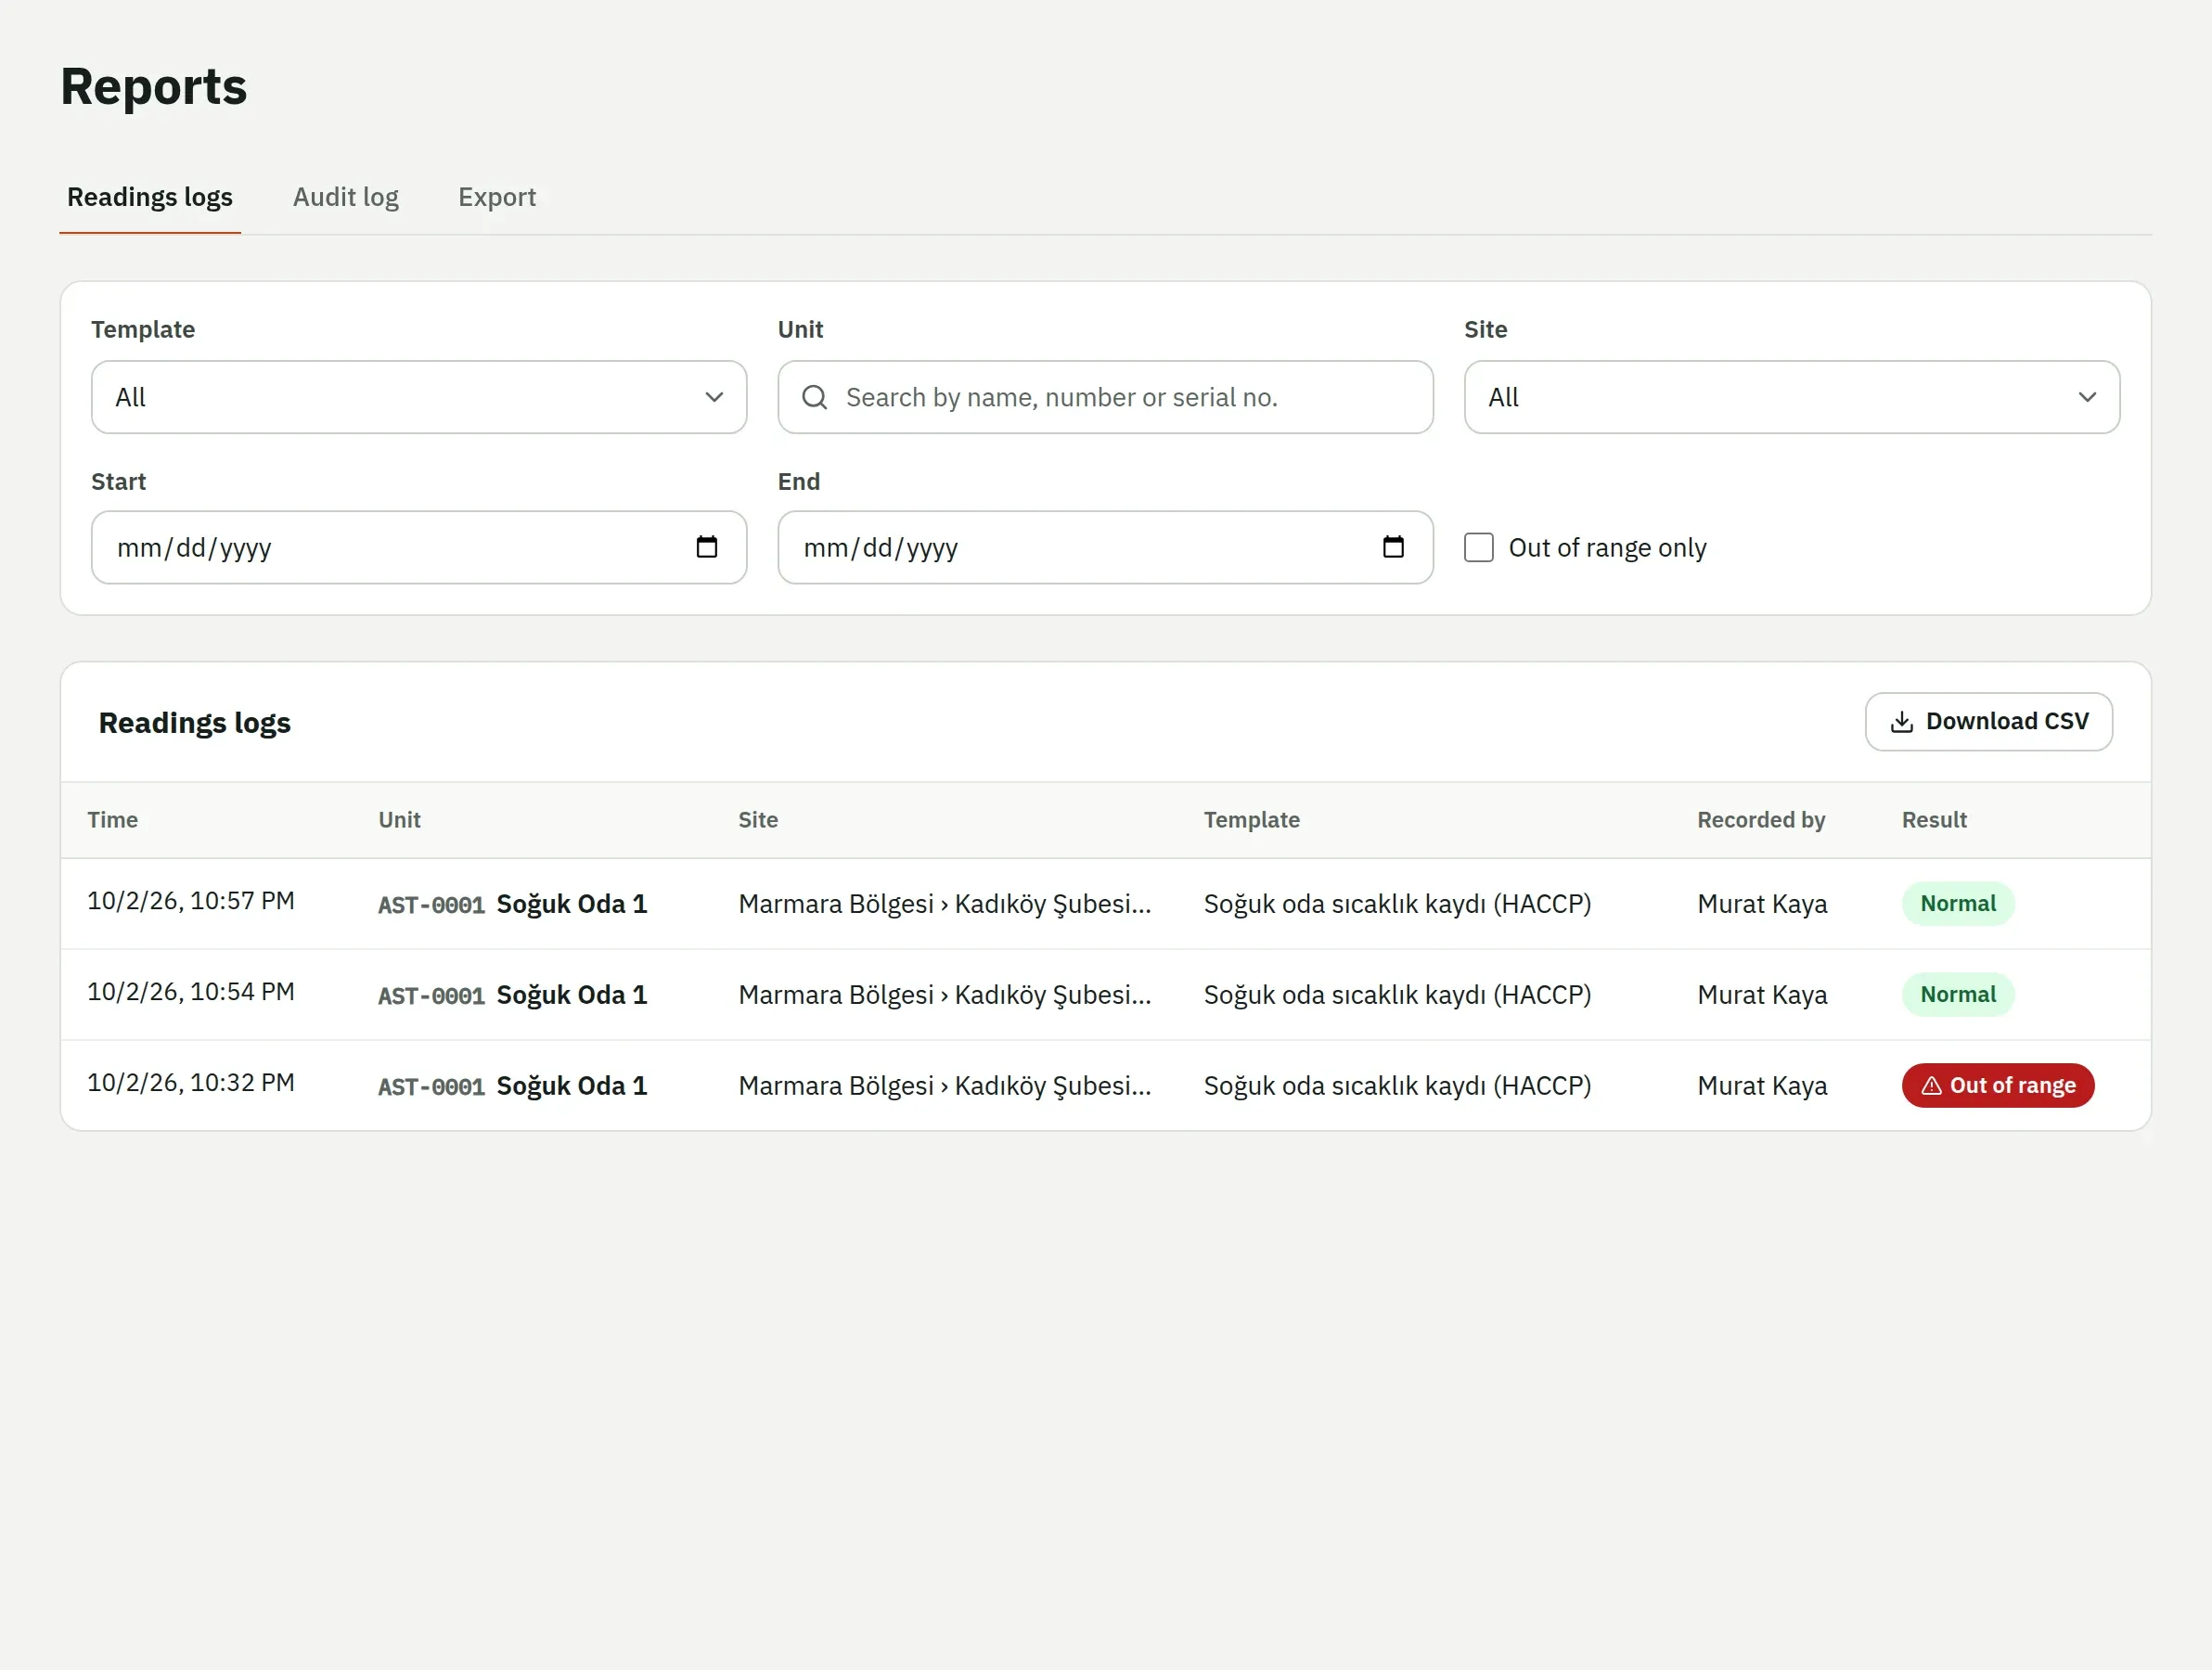Click the Time column header
The height and width of the screenshot is (1670, 2212).
point(113,820)
